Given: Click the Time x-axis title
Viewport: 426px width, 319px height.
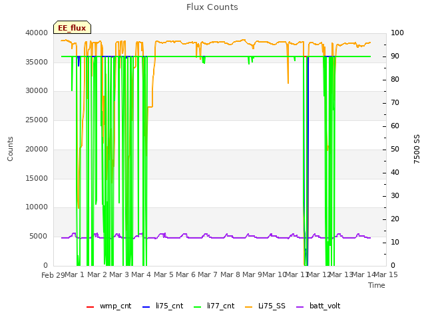Looking at the screenshot, I should [x=377, y=285].
